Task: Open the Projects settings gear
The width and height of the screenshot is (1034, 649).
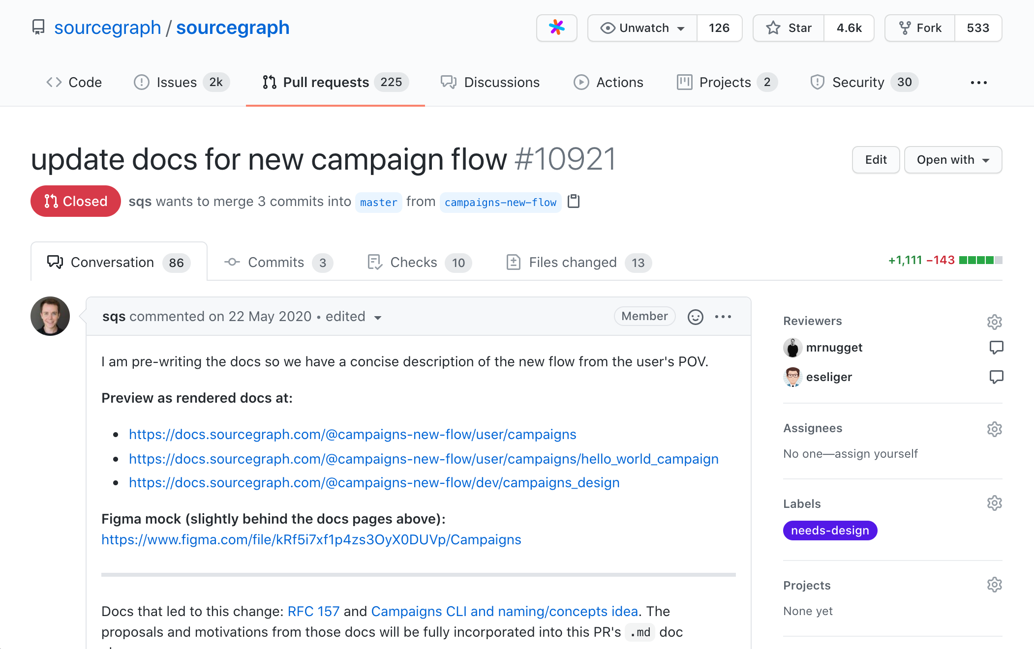Action: click(995, 585)
